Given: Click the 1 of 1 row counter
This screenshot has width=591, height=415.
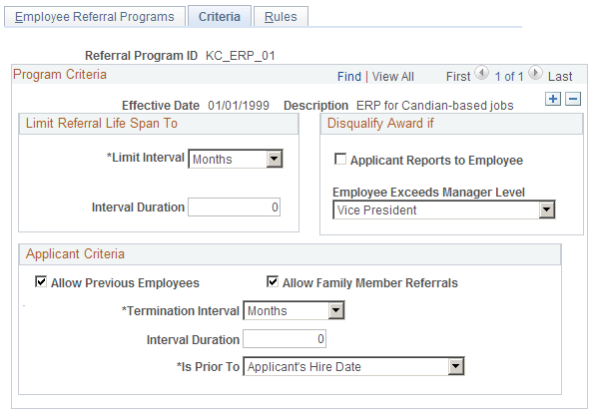Looking at the screenshot, I should coord(509,77).
